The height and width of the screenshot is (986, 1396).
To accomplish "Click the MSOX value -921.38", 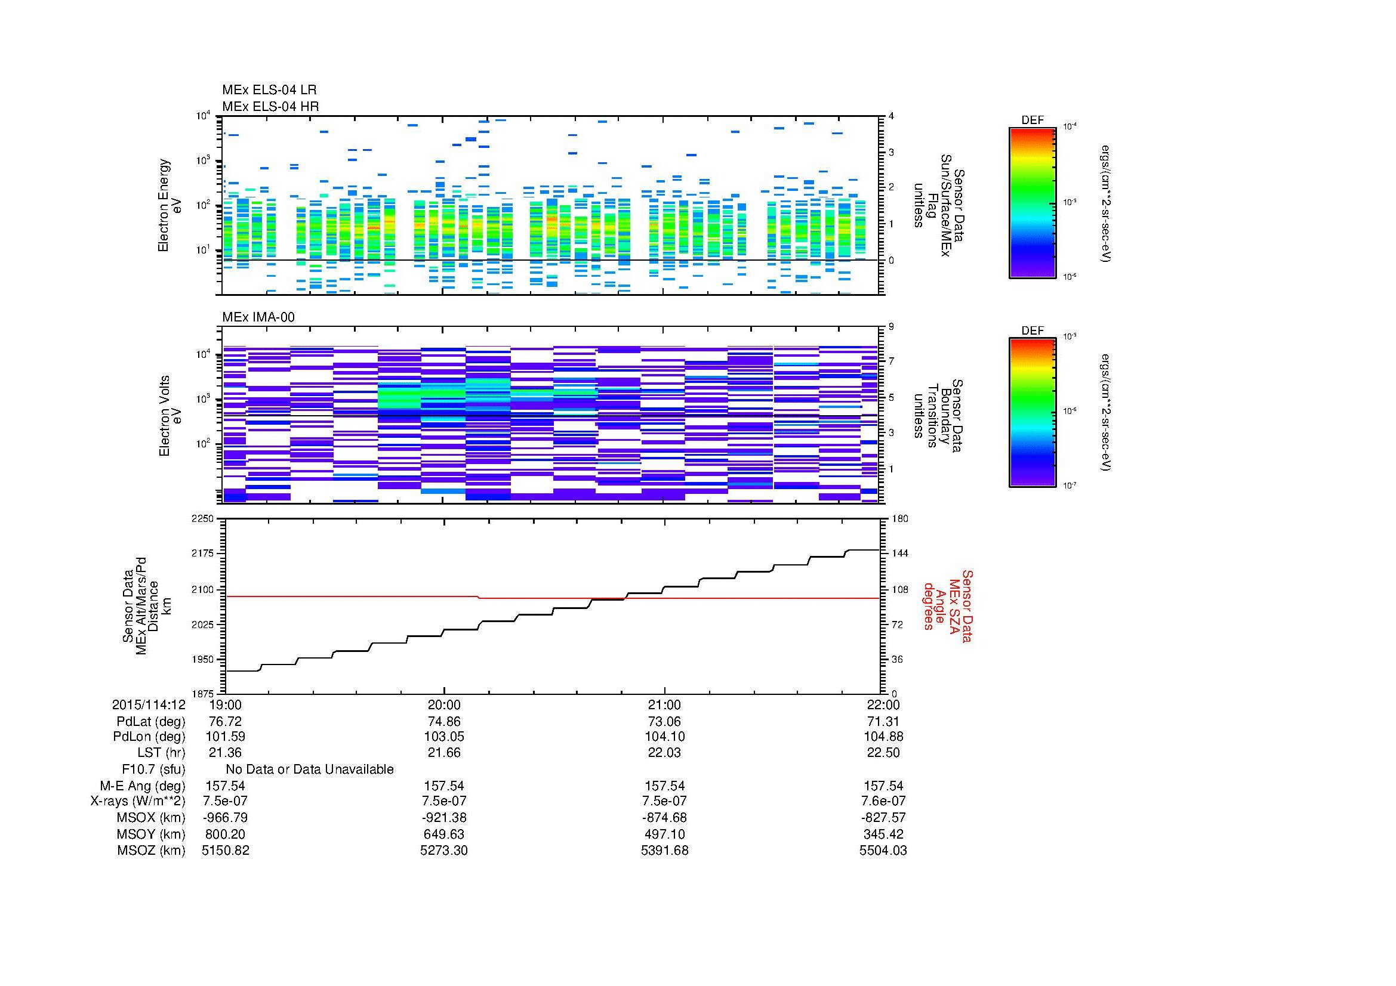I will click(445, 818).
